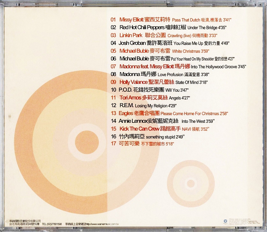Select the song title "something stupid"
Screen dimensions: 267x232
(x=160, y=137)
